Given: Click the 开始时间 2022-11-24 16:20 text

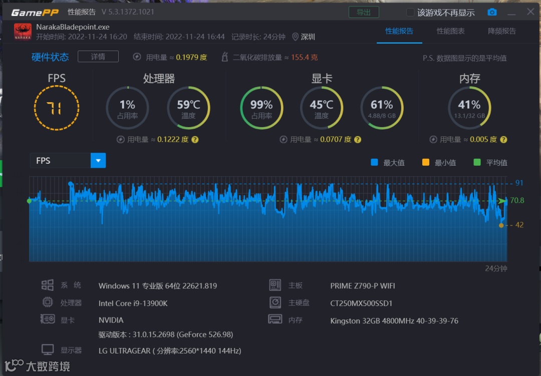Looking at the screenshot, I should (82, 37).
